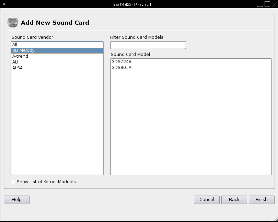Select the 3D Melody vendor

23,50
